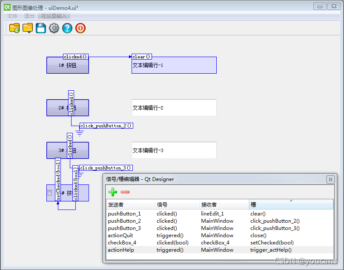Click the 1# 按钮 push button
344x270 pixels.
point(68,66)
